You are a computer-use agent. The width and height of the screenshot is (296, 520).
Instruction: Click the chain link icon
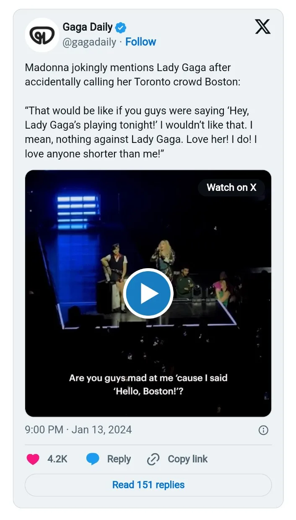(153, 459)
